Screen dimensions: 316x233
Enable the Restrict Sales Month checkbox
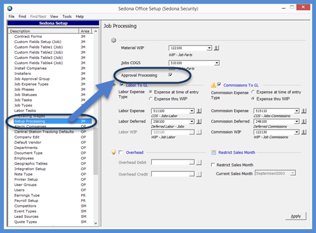(213, 164)
